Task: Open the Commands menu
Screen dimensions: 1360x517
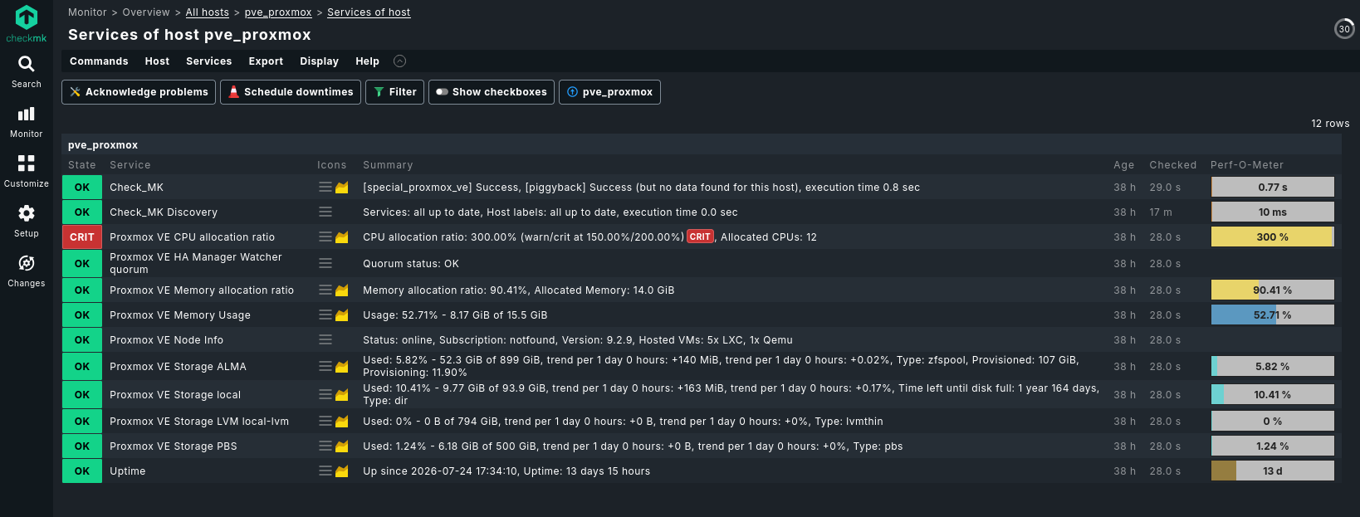Action: tap(99, 61)
